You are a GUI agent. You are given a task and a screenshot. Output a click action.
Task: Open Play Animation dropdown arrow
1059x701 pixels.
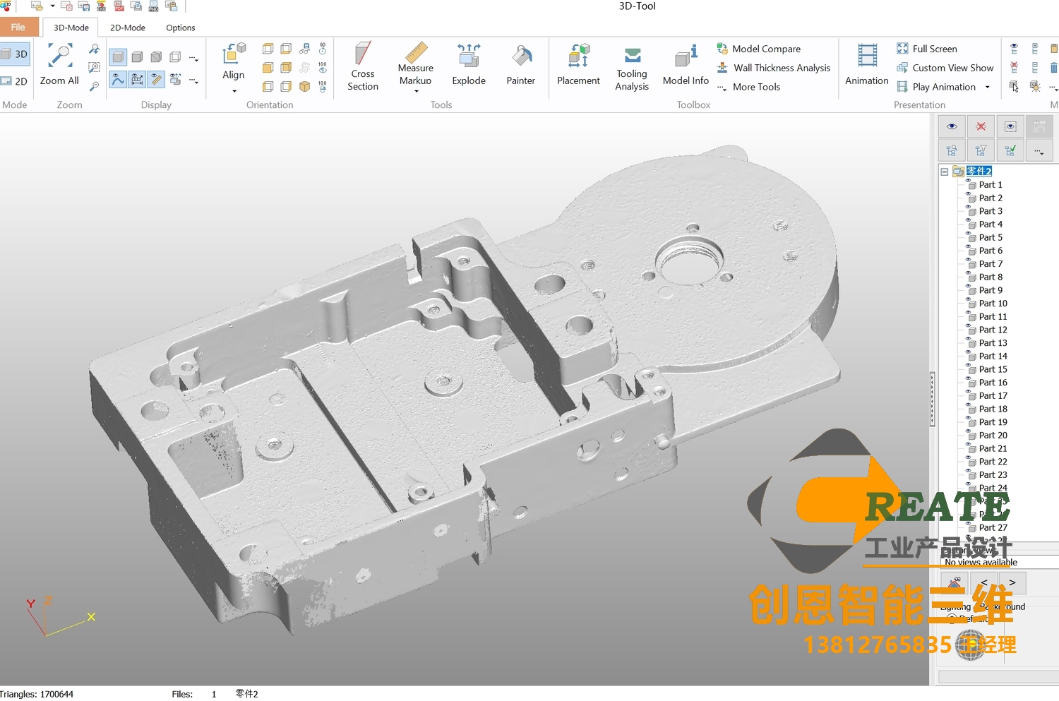pyautogui.click(x=987, y=88)
